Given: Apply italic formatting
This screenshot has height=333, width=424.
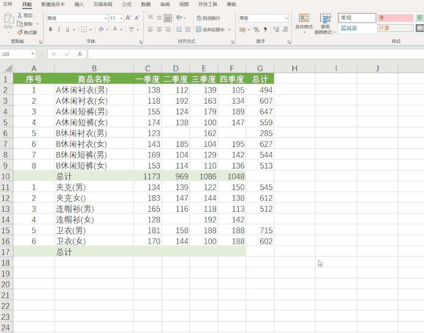Looking at the screenshot, I should pos(59,29).
